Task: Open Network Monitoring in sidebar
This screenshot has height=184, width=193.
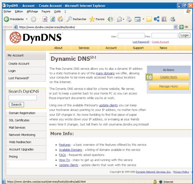Action: (x=26, y=135)
